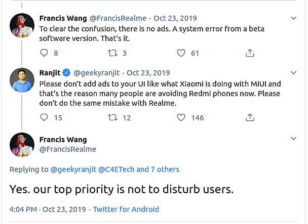The height and width of the screenshot is (224, 308).
Task: Share Ranjit's tweet
Action: click(x=249, y=117)
